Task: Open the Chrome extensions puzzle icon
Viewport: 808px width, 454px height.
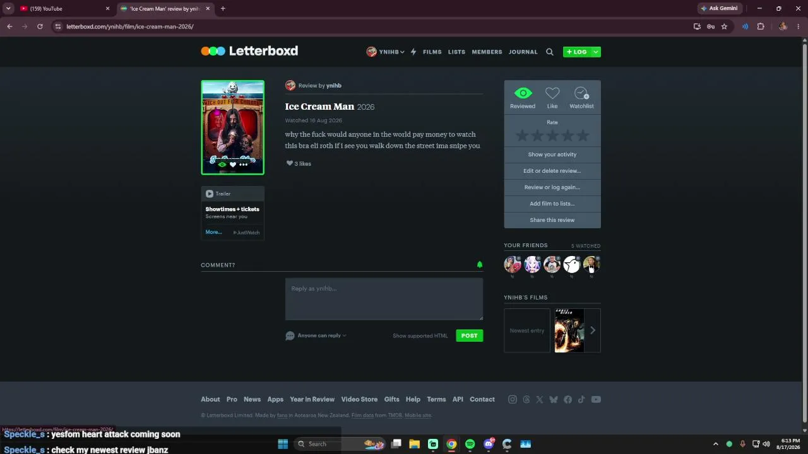Action: (x=761, y=26)
